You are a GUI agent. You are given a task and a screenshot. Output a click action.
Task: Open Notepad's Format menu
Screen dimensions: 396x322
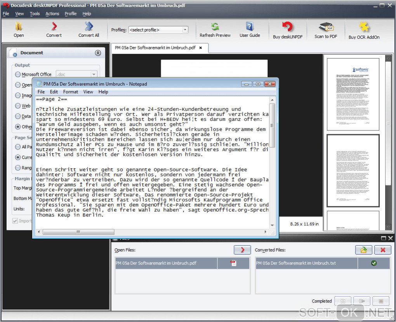(x=70, y=92)
